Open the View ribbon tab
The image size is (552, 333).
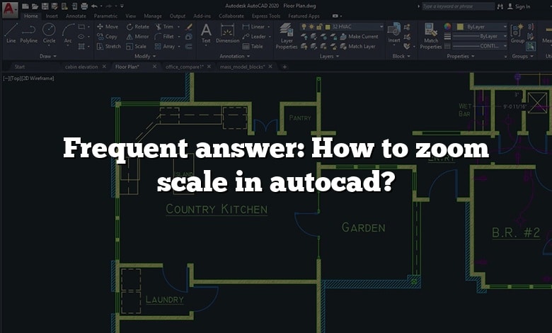131,16
